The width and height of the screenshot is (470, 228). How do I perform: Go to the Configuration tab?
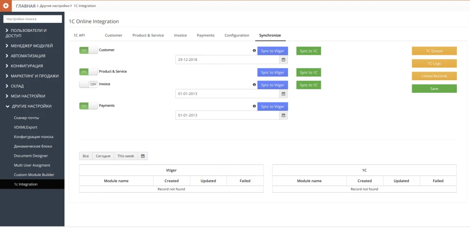237,35
